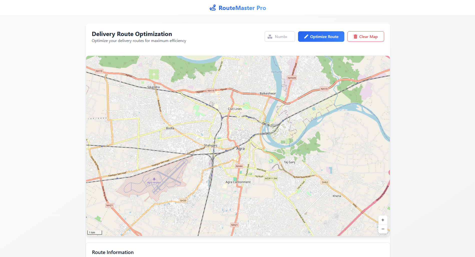The width and height of the screenshot is (475, 257).
Task: Select the map scale bar indicator
Action: (x=94, y=232)
